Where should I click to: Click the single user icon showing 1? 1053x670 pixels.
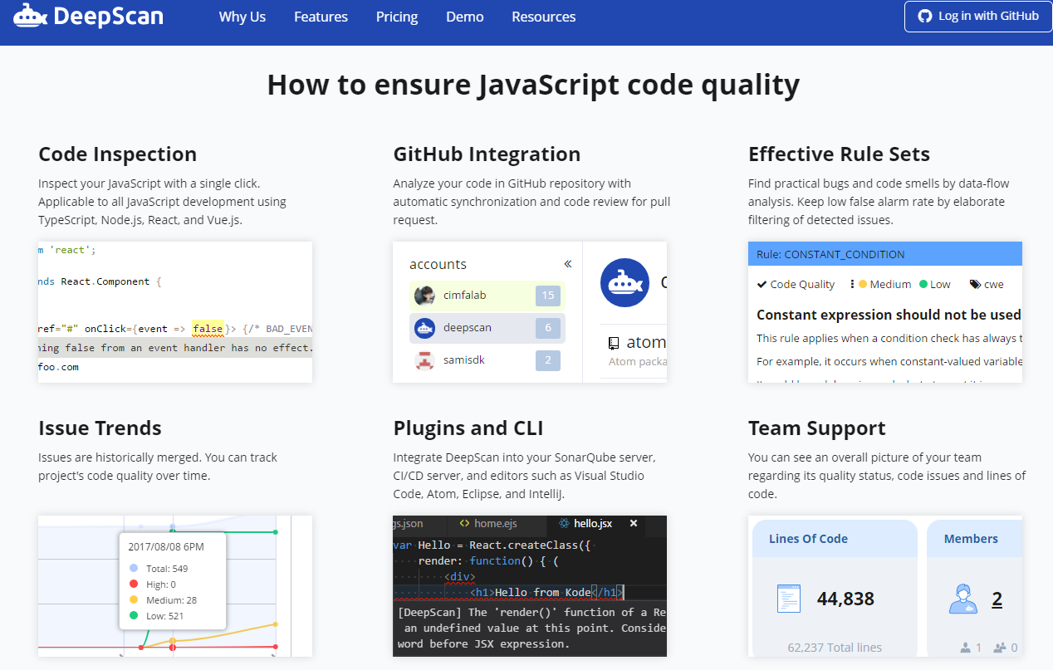pos(966,648)
